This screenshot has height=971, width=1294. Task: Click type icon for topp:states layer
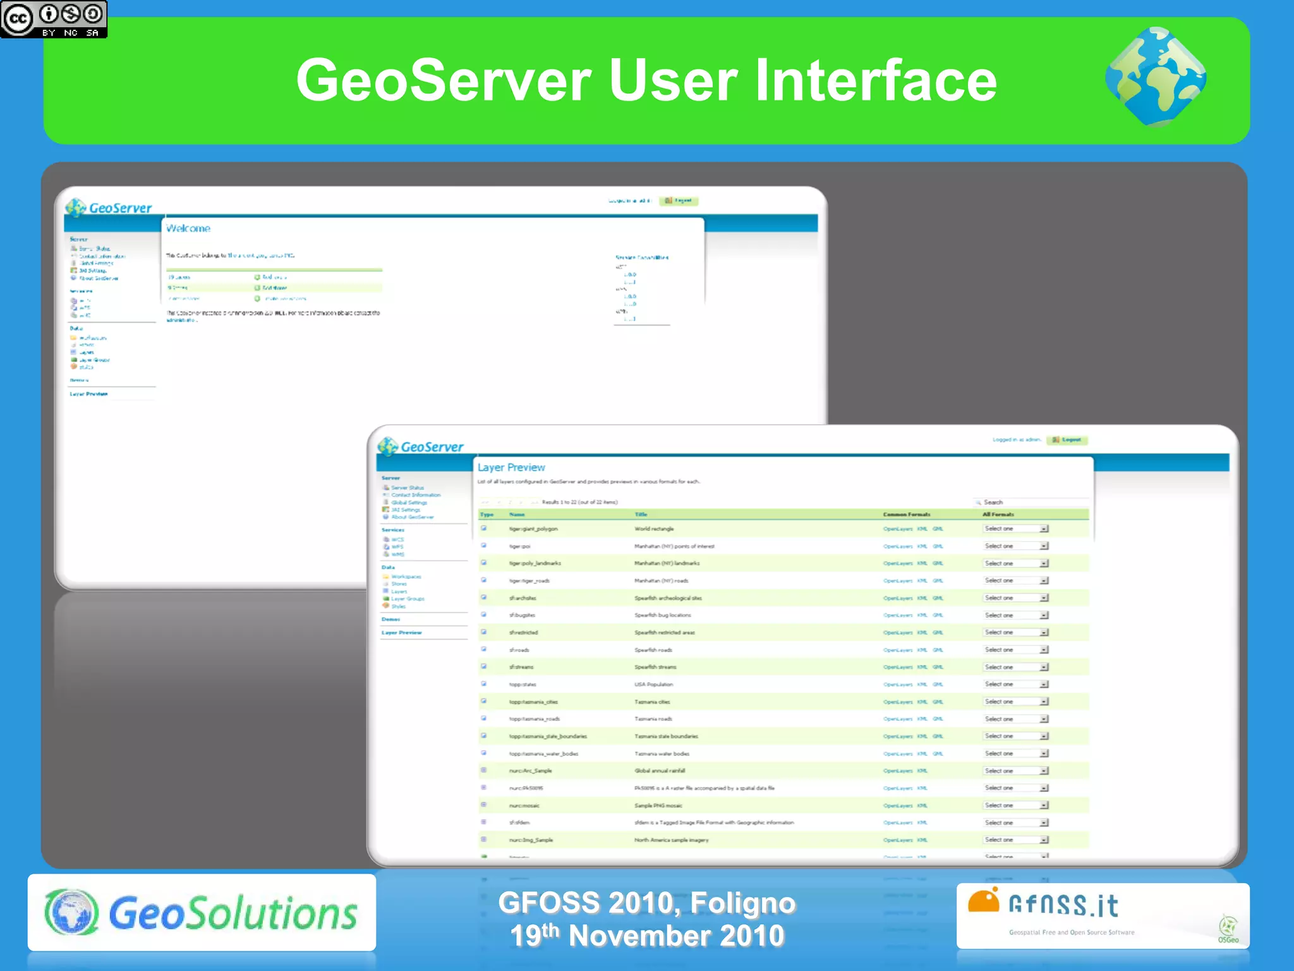pyautogui.click(x=484, y=683)
